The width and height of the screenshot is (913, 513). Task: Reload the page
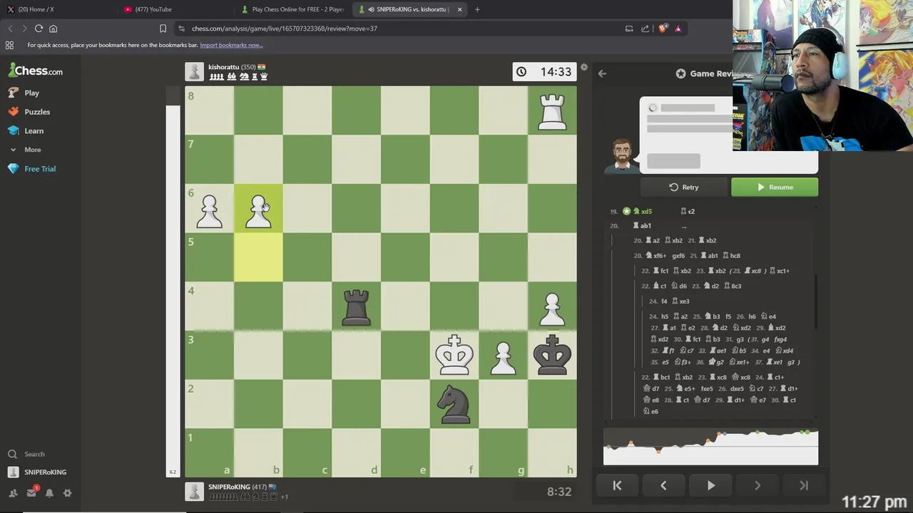point(39,28)
